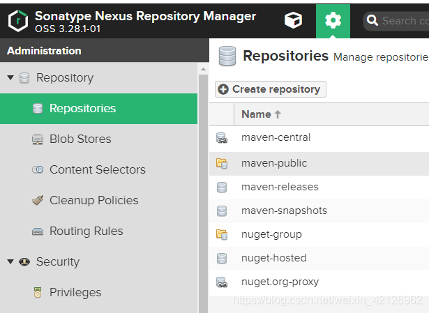The image size is (429, 313).
Task: Click the maven-public group folder icon
Action: pos(222,163)
